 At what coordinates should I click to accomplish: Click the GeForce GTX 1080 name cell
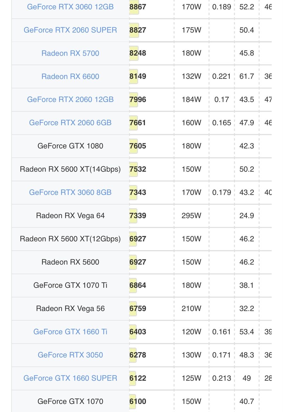70,146
